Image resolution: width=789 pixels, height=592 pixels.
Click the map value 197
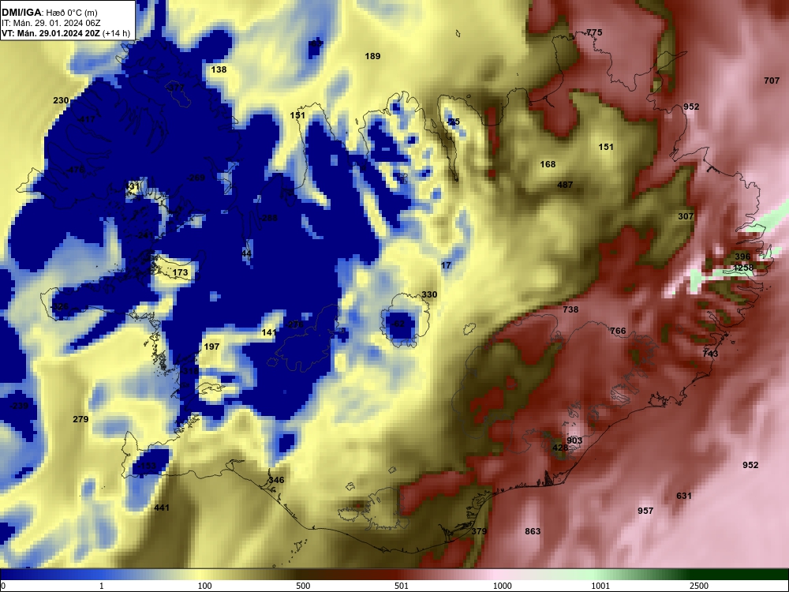point(211,347)
